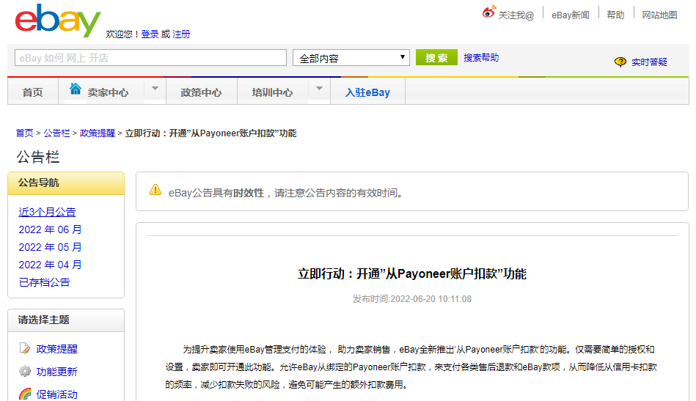The image size is (696, 401).
Task: Click the 关注我@ link
Action: 516,15
